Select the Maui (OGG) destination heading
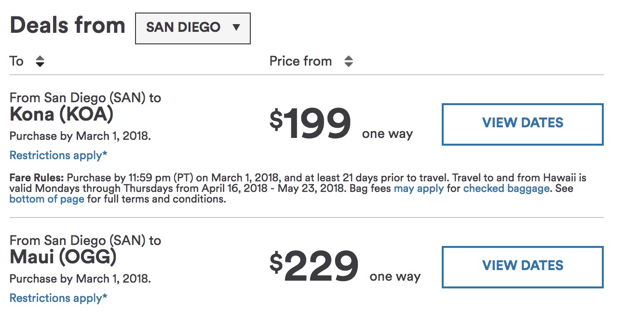This screenshot has width=625, height=326. click(63, 258)
